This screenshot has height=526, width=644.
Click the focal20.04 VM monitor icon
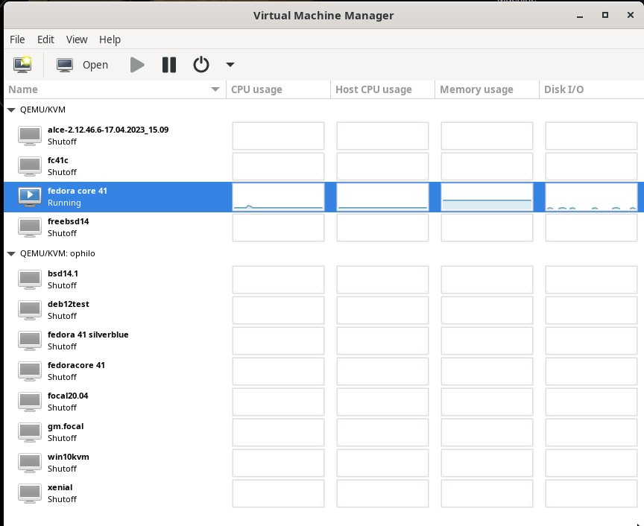click(30, 402)
